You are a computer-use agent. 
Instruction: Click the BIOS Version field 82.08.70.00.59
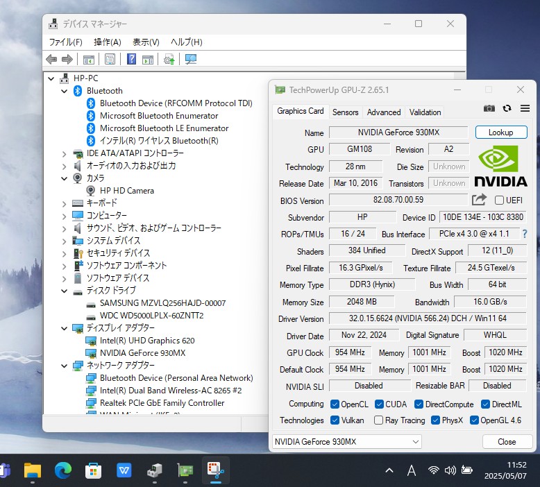398,200
